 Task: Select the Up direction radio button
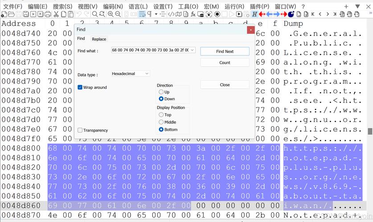[x=161, y=92]
